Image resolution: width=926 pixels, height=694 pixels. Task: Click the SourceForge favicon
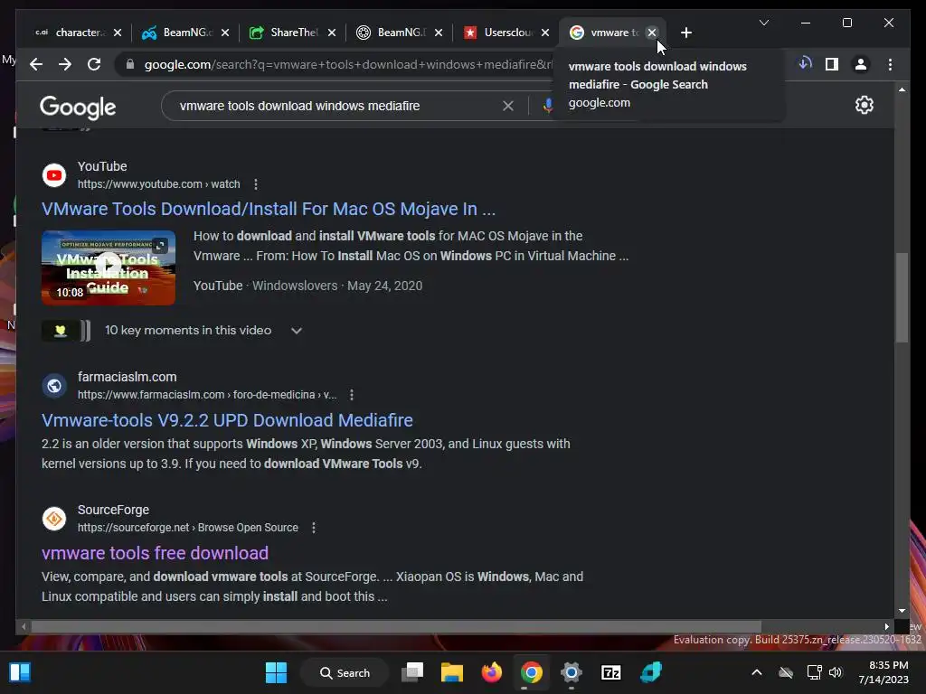[x=53, y=519]
